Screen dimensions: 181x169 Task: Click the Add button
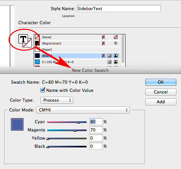click(x=161, y=102)
